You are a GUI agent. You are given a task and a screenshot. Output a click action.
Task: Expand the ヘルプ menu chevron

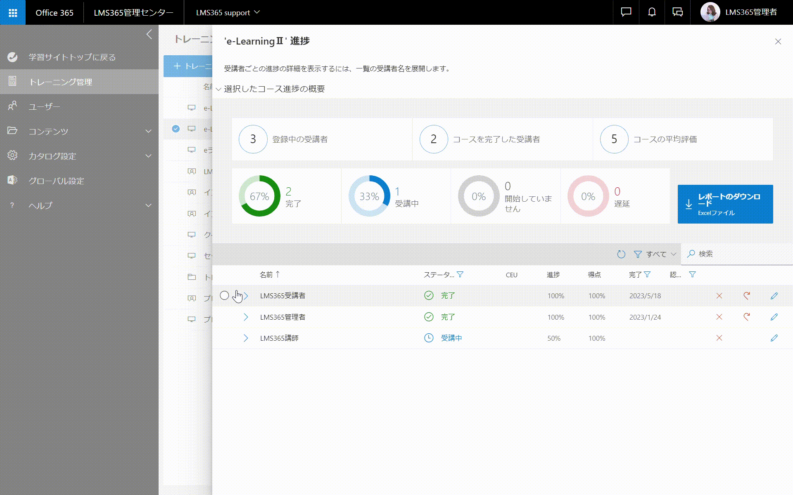click(x=148, y=205)
